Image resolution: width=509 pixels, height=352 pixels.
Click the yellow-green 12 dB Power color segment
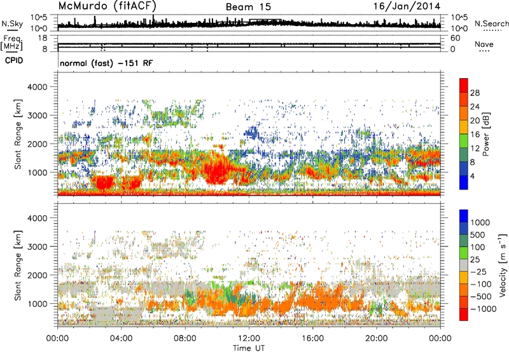(464, 141)
